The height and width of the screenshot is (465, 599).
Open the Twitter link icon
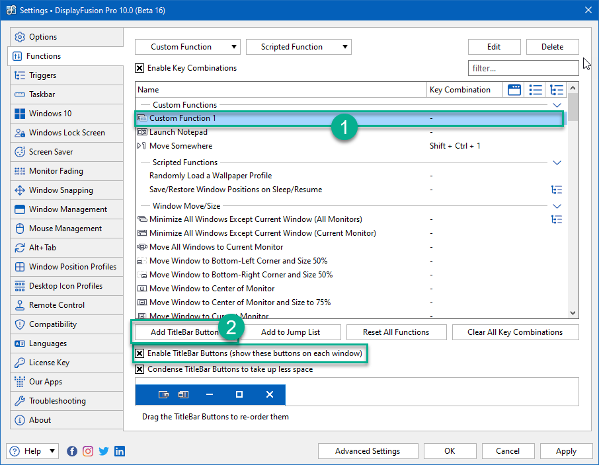(104, 451)
